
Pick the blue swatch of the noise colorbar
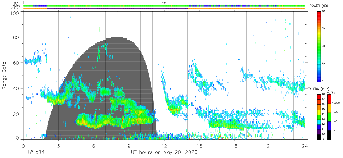point(329,126)
